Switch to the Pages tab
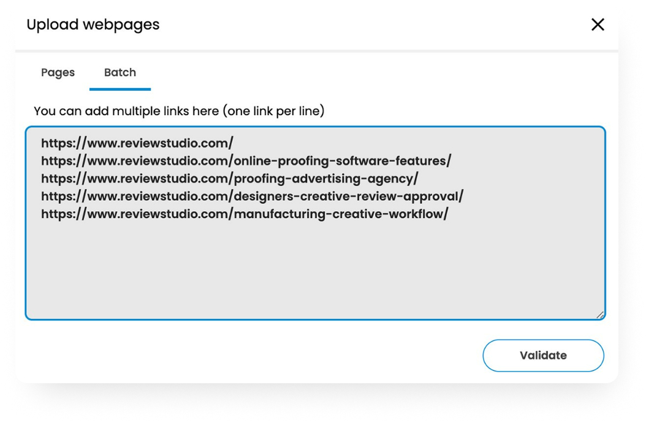The image size is (646, 423). [57, 72]
